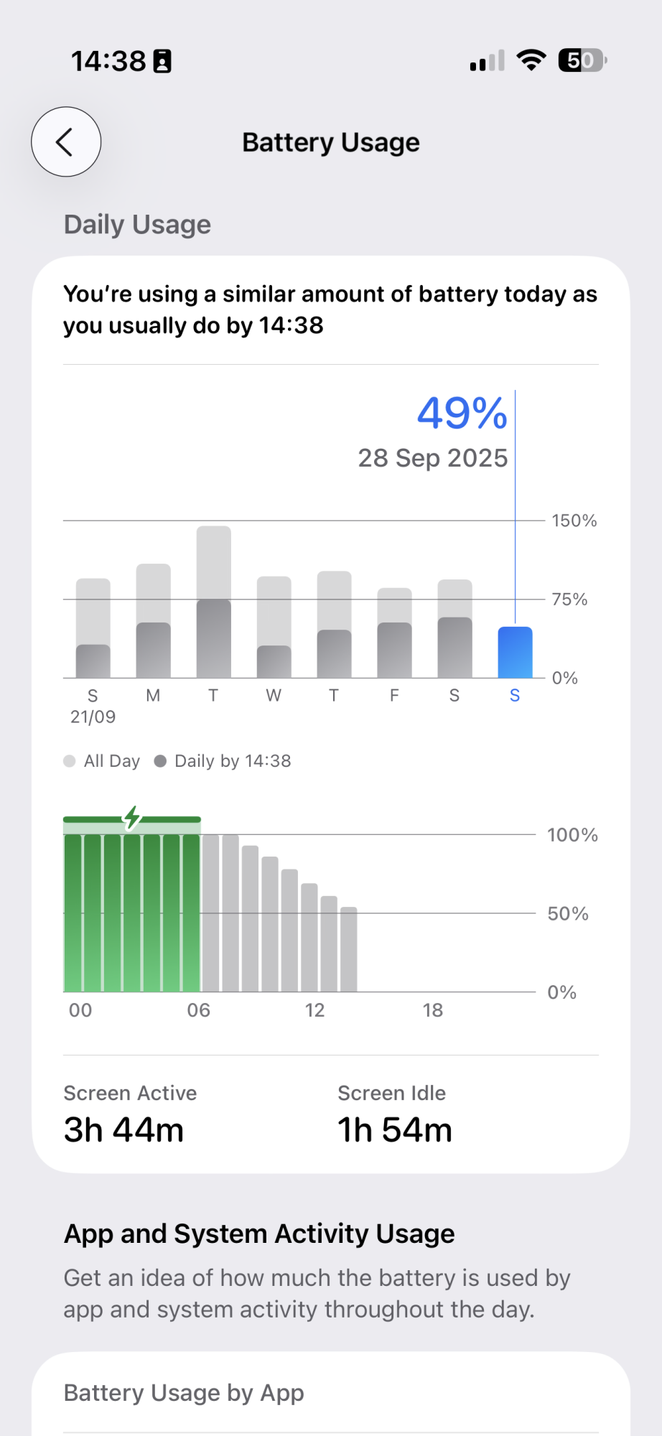This screenshot has width=662, height=1436.
Task: Select the Monday usage bar
Action: [x=154, y=621]
